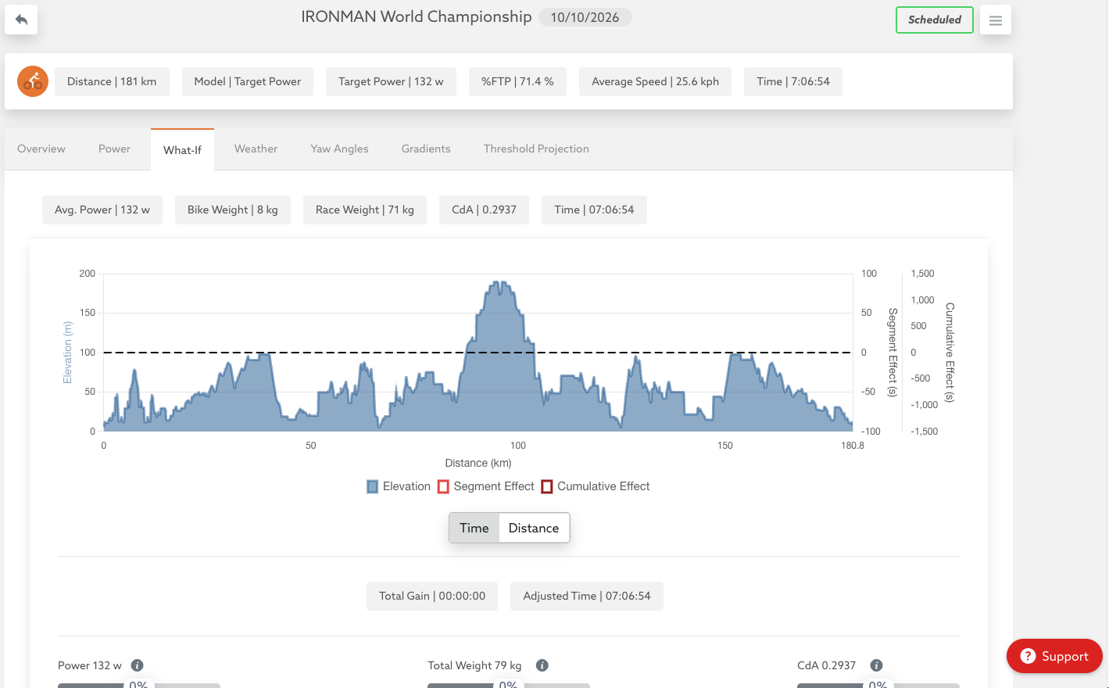Click the 10/10/2026 date badge
Viewport: 1109px width, 688px height.
(585, 17)
